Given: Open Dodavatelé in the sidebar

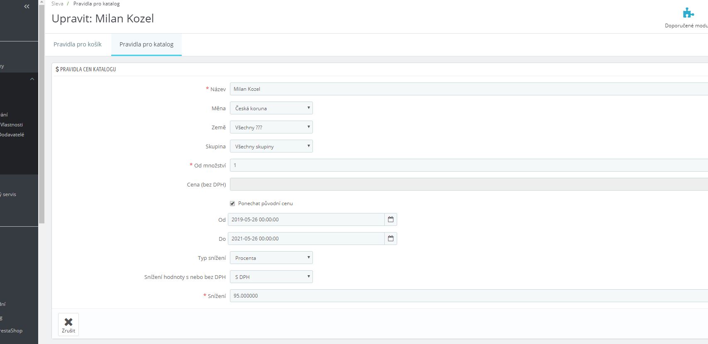Looking at the screenshot, I should click(12, 135).
